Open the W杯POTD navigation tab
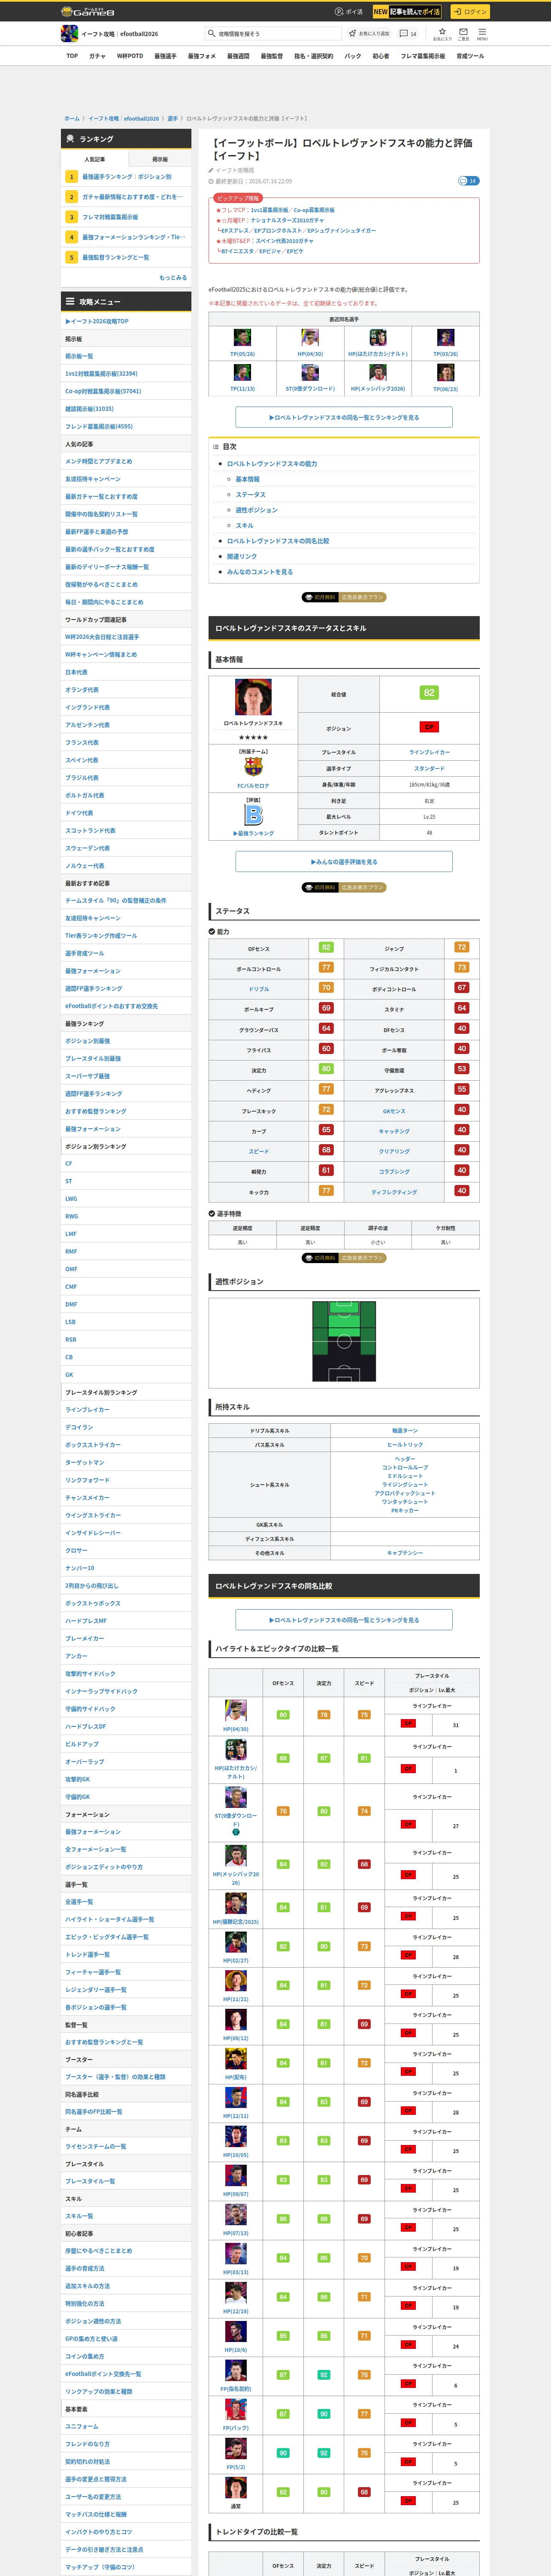 (130, 56)
